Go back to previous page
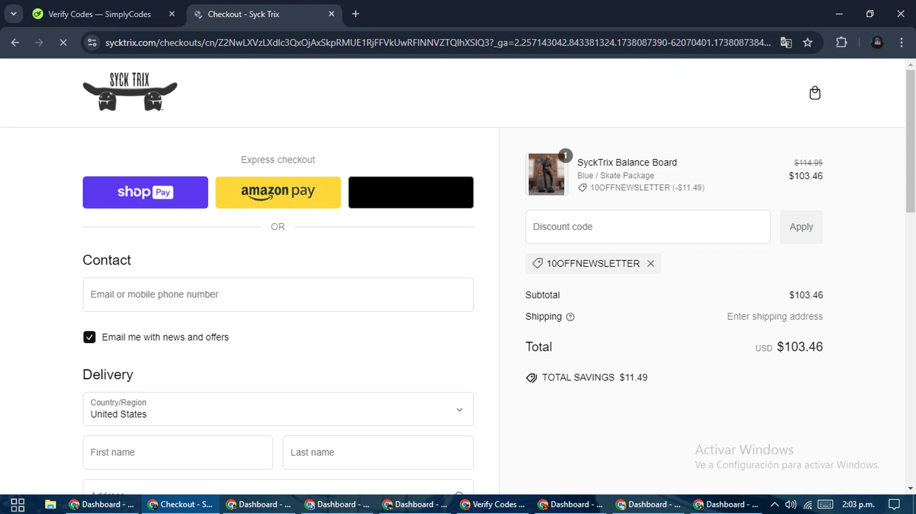This screenshot has width=916, height=514. click(15, 42)
